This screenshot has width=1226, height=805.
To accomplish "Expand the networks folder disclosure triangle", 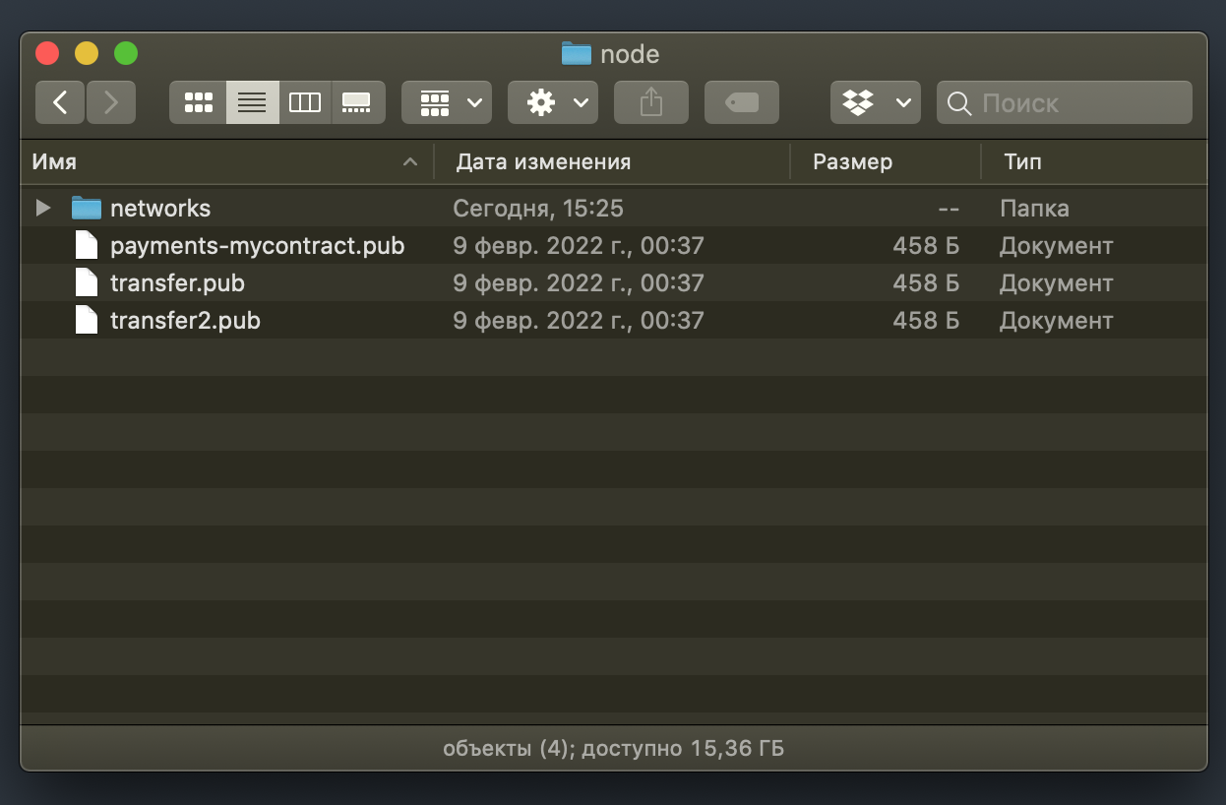I will click(42, 209).
